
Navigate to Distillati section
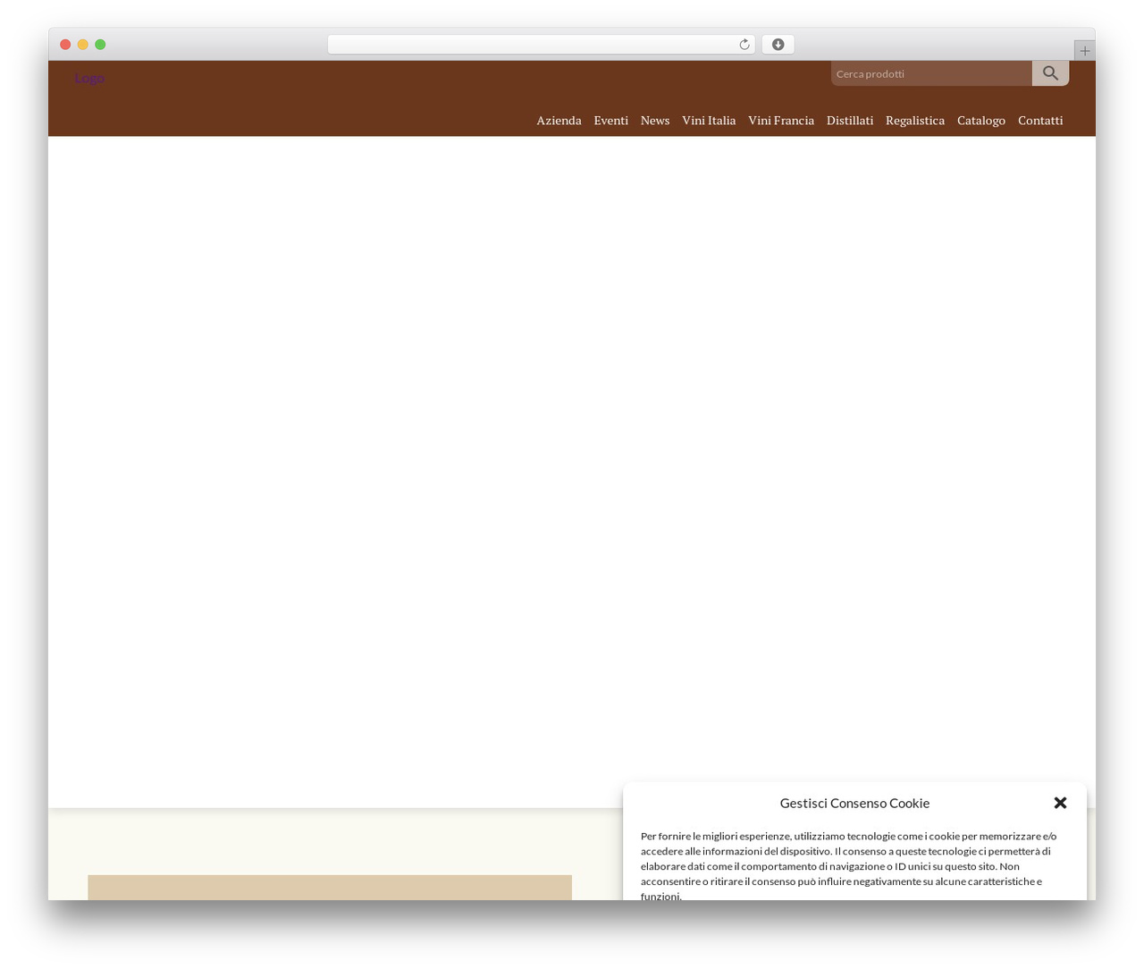point(850,120)
